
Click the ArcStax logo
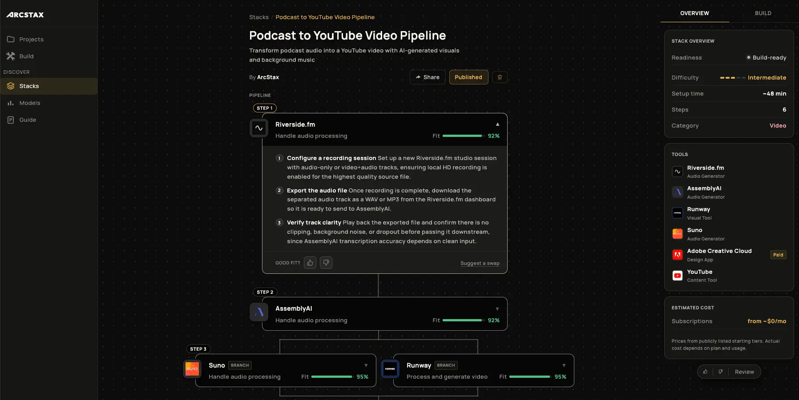click(x=25, y=15)
